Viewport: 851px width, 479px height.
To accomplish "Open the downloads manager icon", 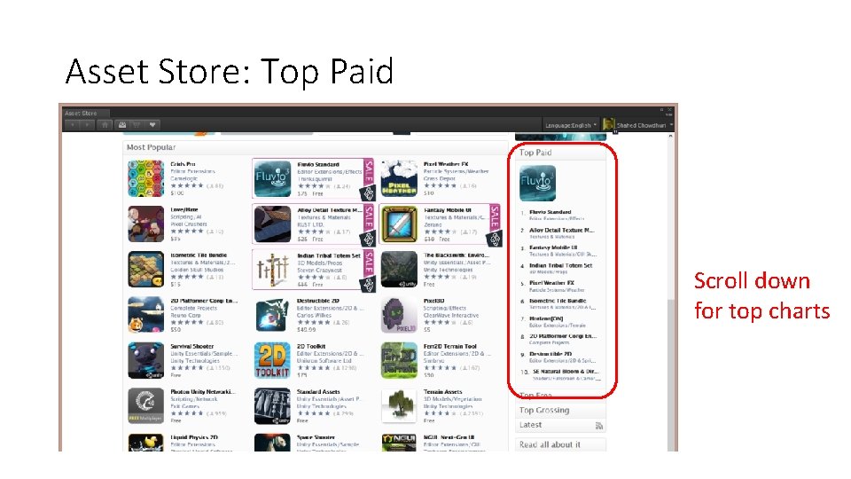I will (x=122, y=125).
